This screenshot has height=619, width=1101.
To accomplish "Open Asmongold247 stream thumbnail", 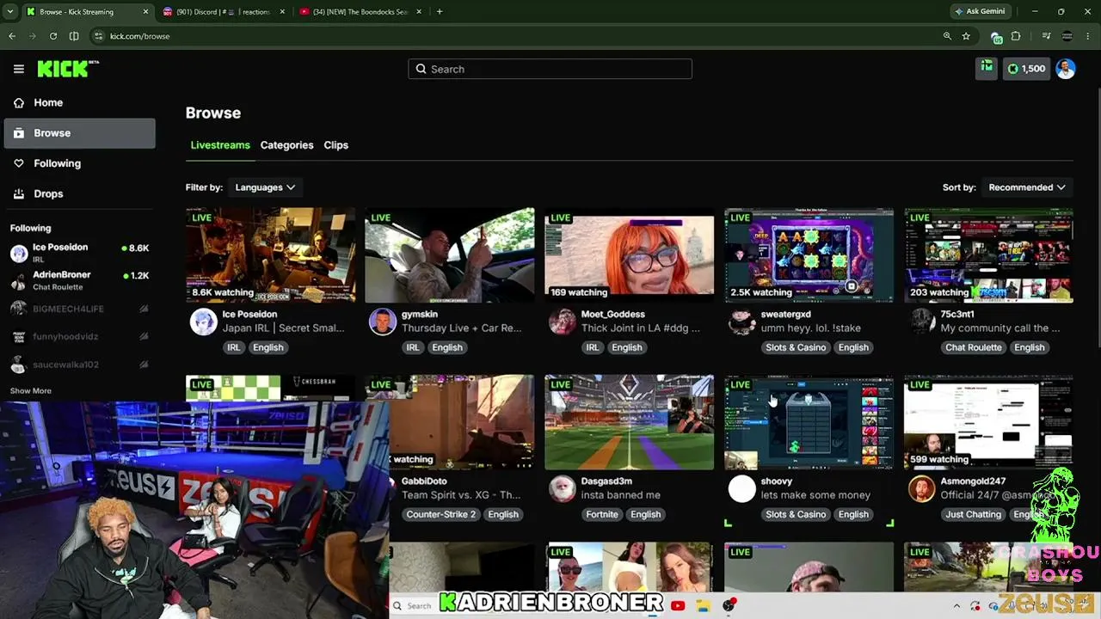I will [x=989, y=422].
